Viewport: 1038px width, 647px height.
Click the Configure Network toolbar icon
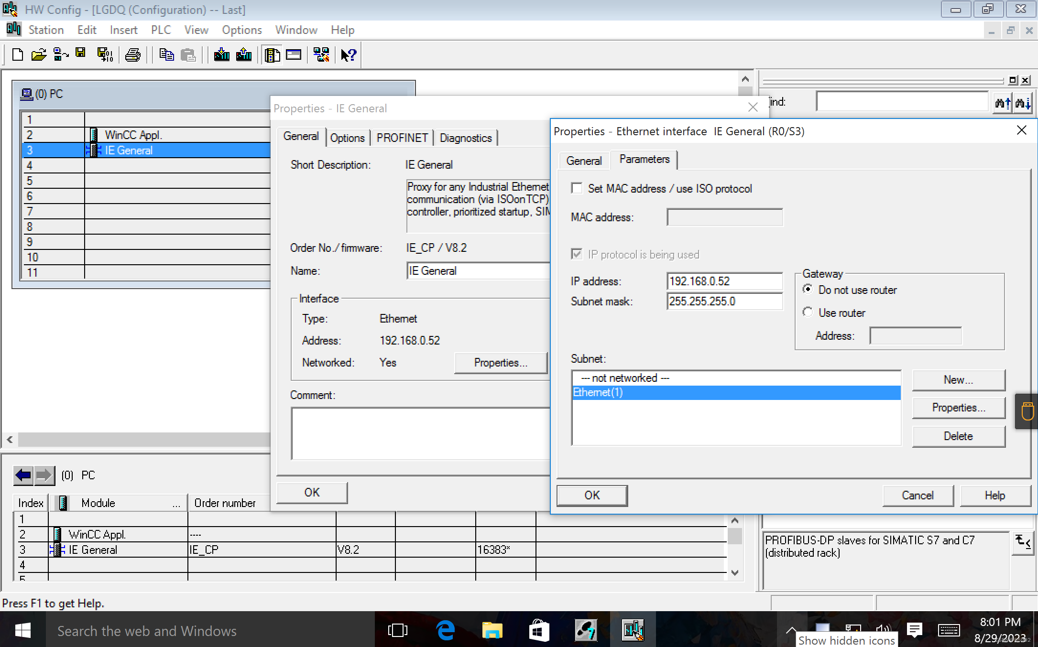321,55
